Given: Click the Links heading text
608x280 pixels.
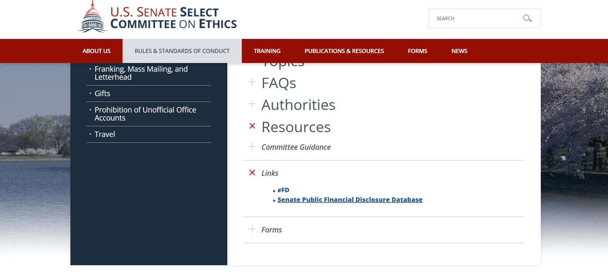Looking at the screenshot, I should 270,173.
